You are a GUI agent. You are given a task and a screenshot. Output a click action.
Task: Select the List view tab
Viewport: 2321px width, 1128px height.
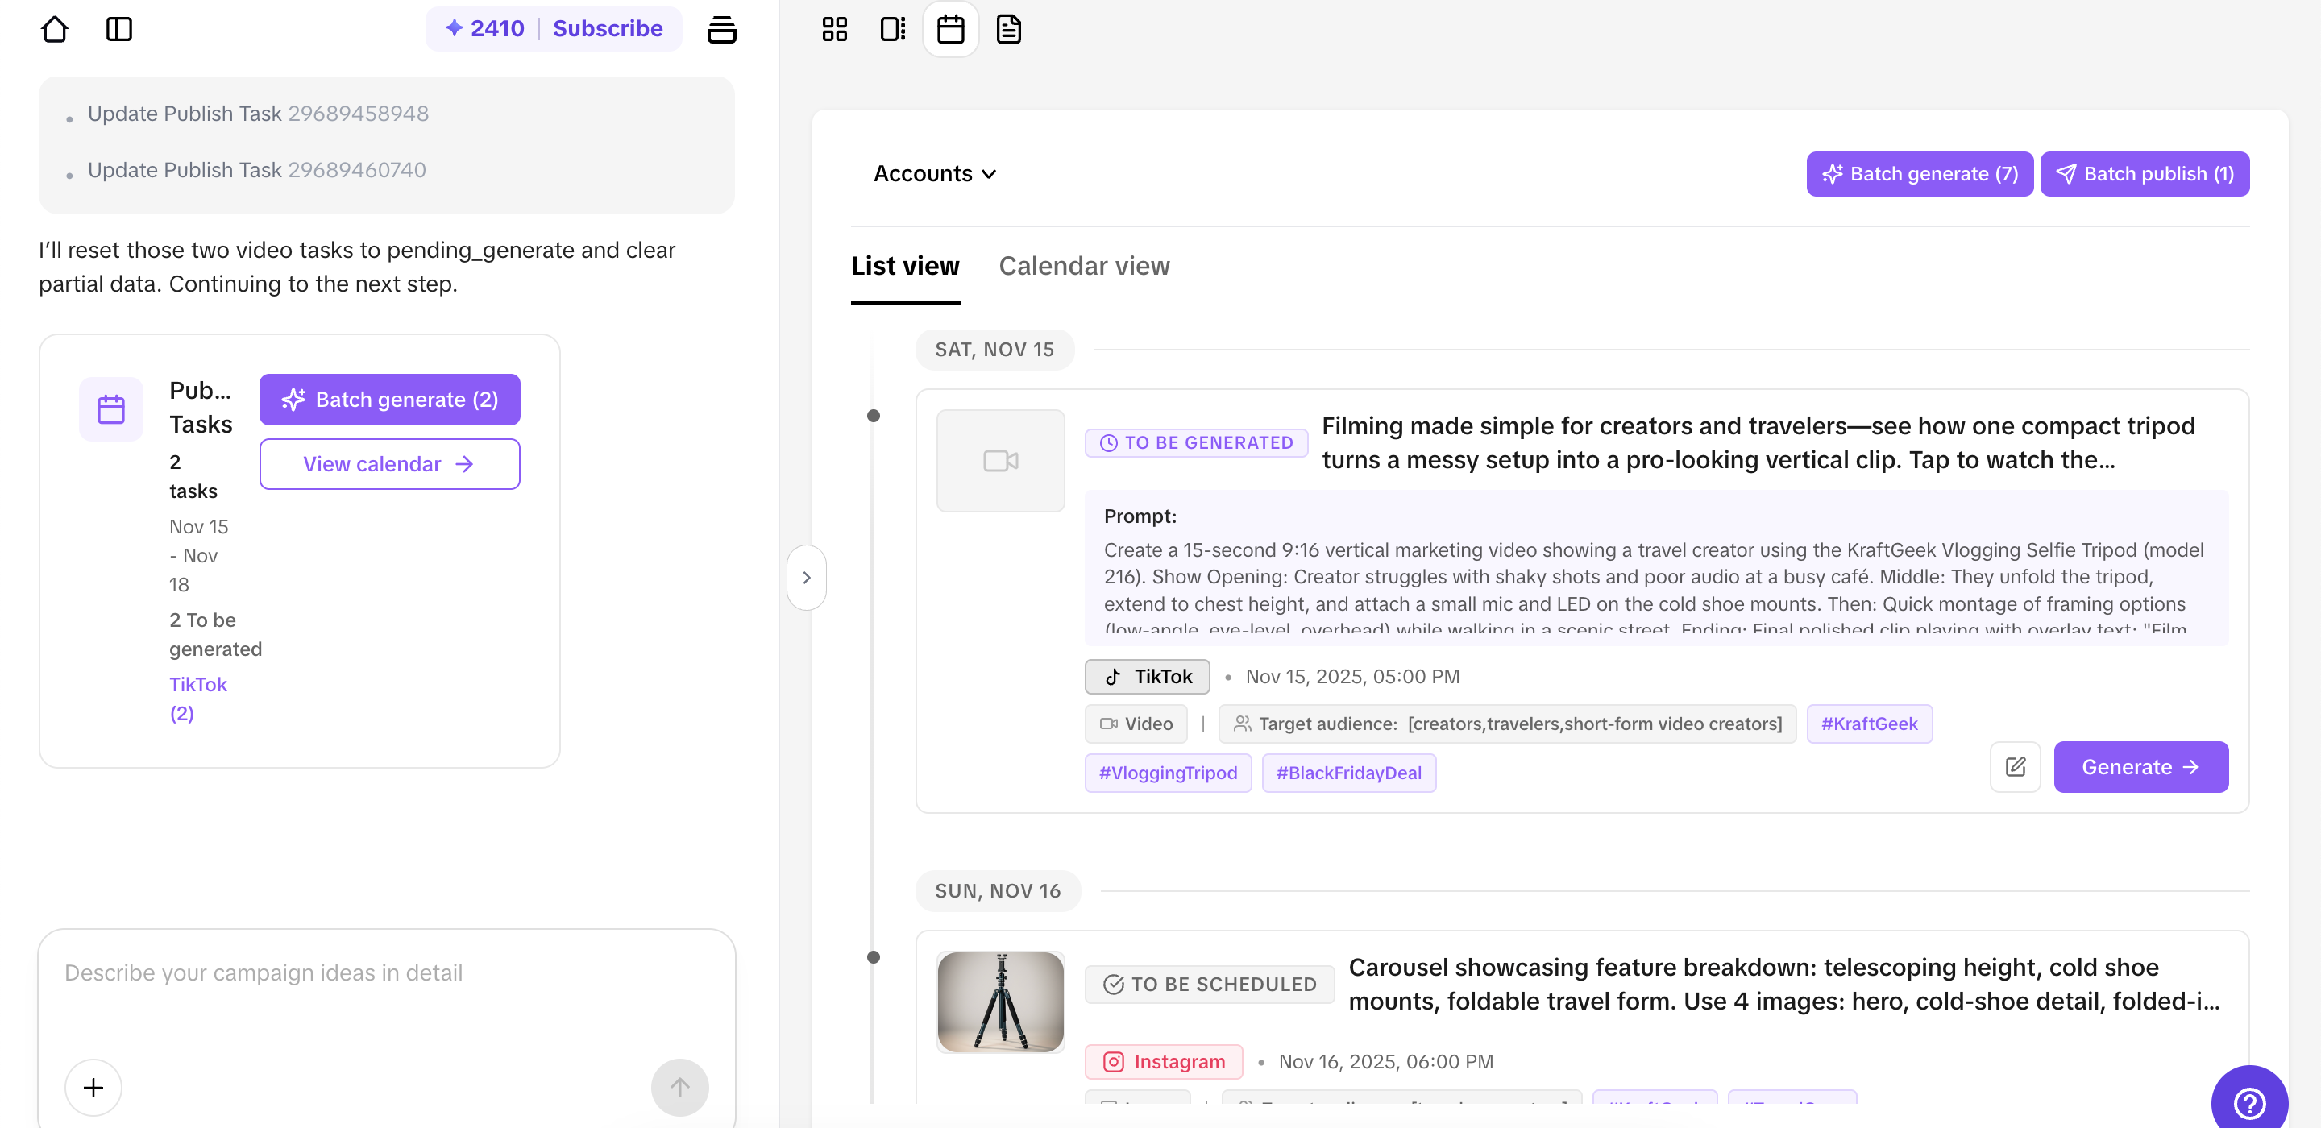tap(904, 266)
